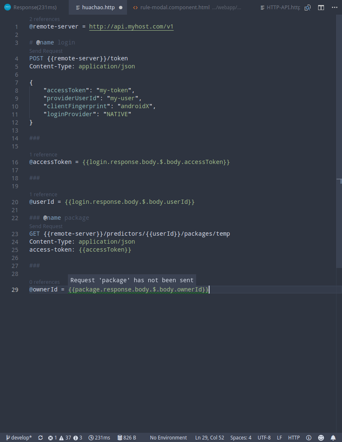342x442 pixels.
Task: Click the request name 'login' on line 3
Action: 66,43
